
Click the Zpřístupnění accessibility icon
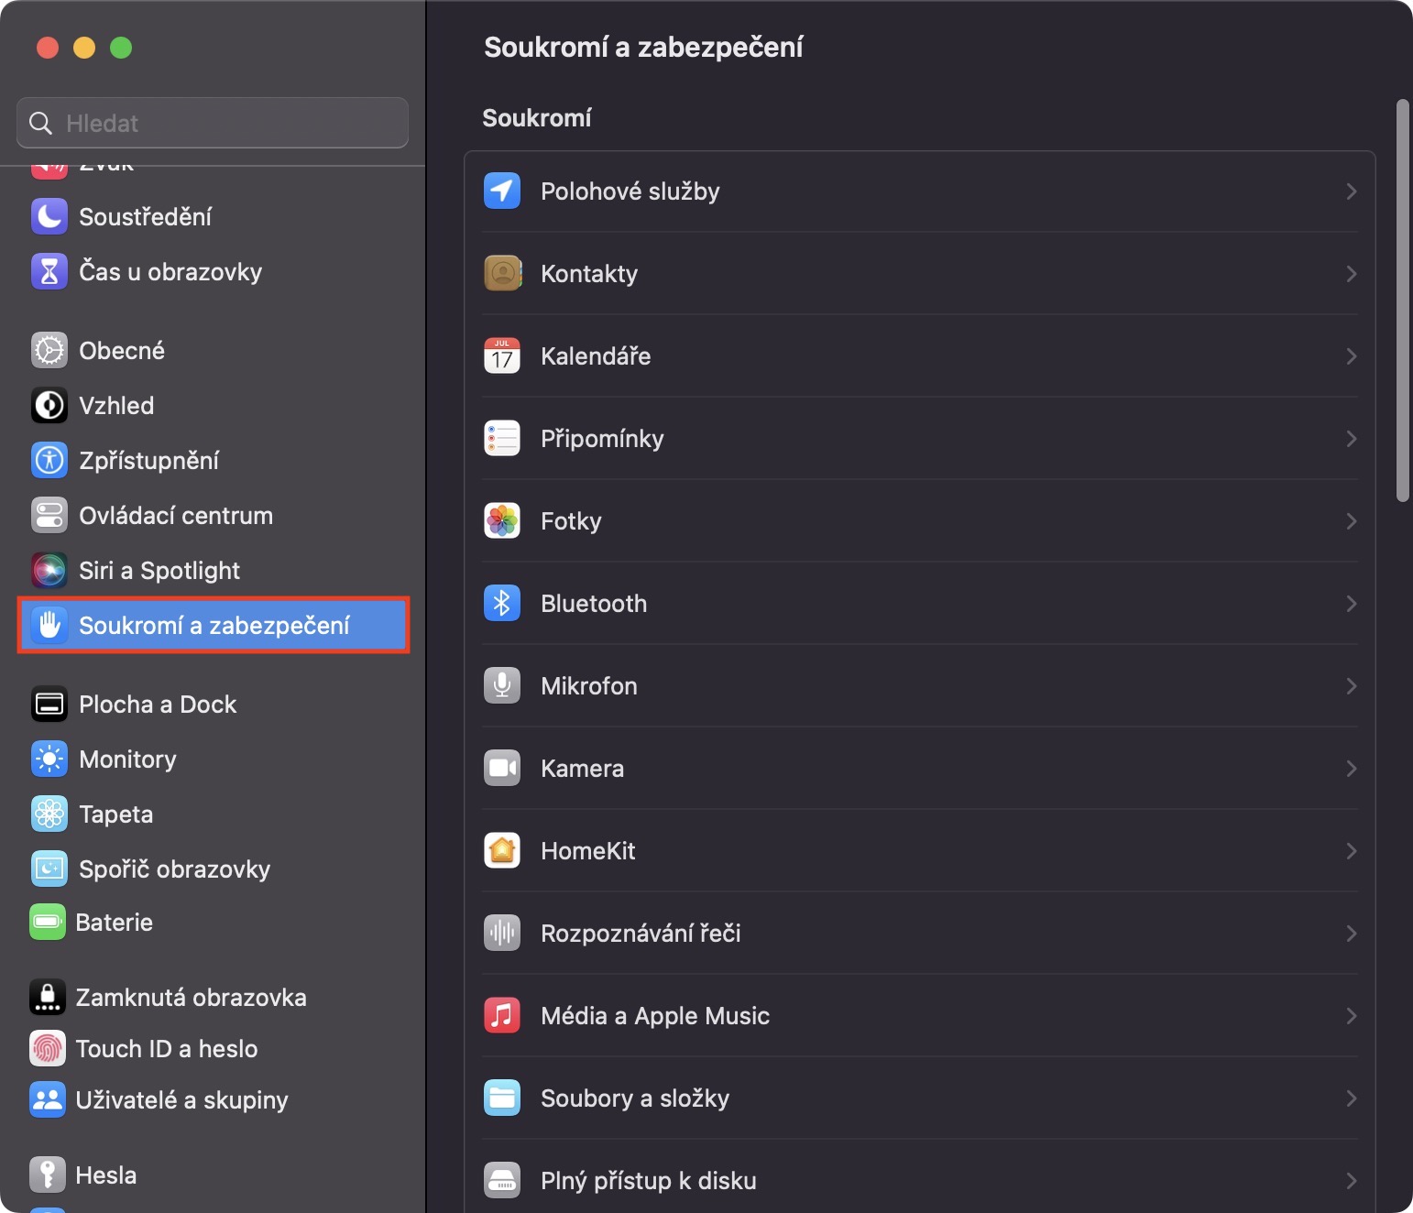(49, 460)
